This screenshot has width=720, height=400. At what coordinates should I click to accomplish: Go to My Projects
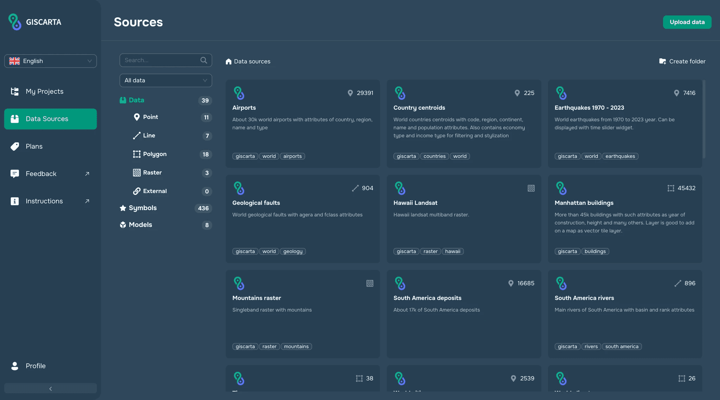[44, 91]
